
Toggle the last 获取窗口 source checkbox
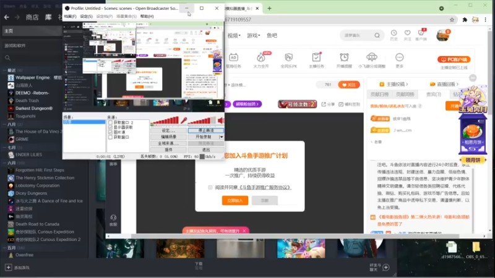[x=110, y=137]
